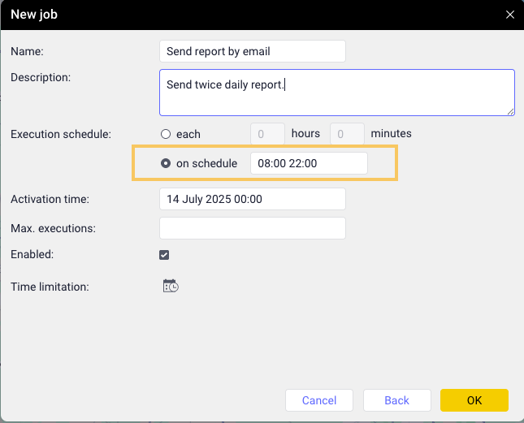Focus the Description text area
The height and width of the screenshot is (423, 524).
[337, 92]
